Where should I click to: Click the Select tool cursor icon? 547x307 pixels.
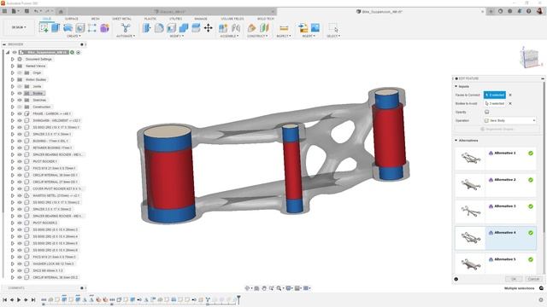333,28
